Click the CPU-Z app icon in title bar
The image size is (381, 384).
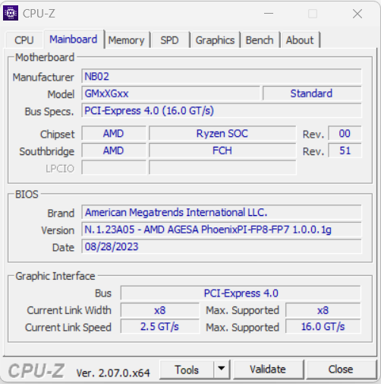tap(11, 13)
